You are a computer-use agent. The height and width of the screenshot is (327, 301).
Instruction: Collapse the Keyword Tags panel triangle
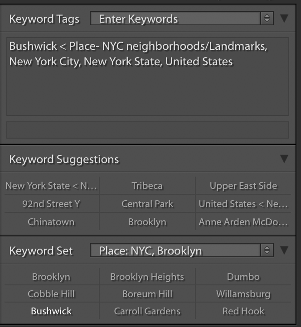tap(284, 19)
